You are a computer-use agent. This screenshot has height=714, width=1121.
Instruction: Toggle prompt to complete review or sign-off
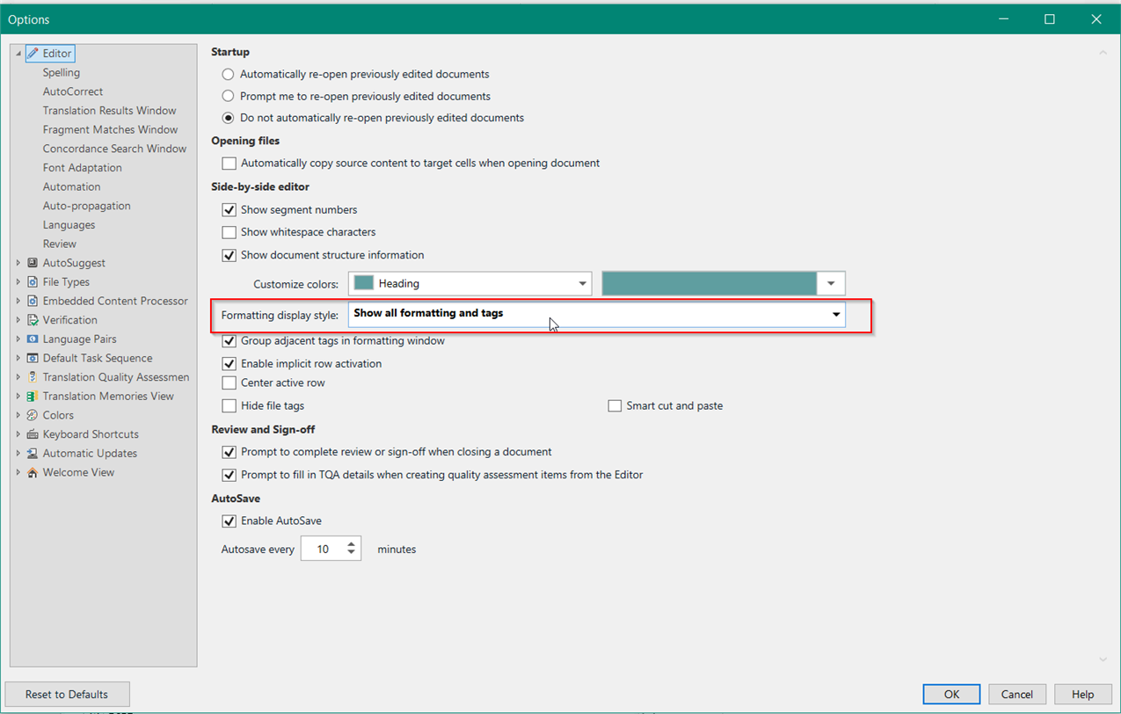229,452
